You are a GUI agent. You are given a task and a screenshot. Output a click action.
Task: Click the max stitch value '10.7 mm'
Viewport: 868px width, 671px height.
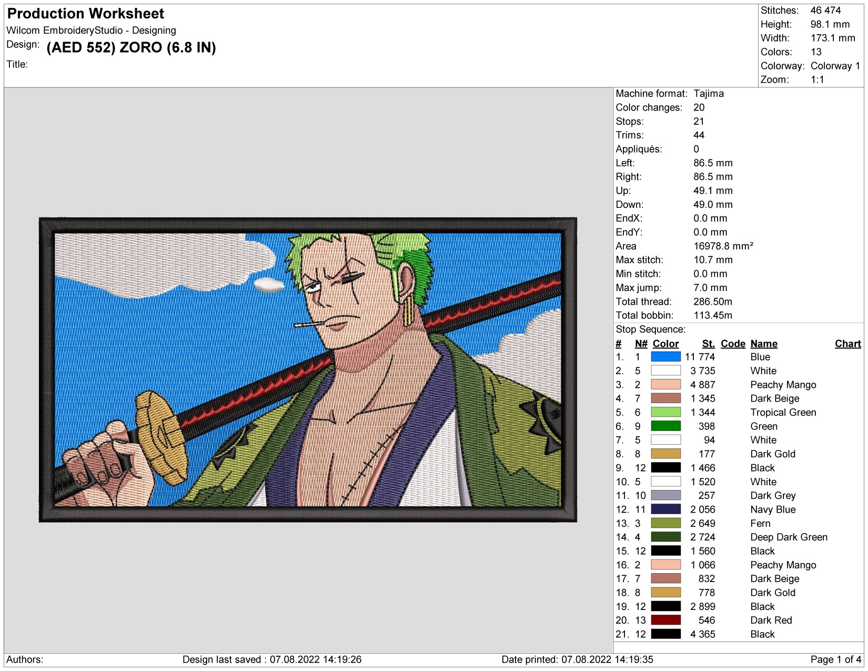coord(713,260)
